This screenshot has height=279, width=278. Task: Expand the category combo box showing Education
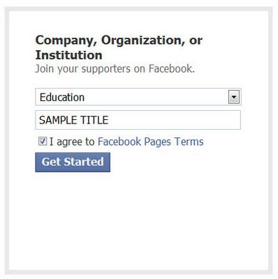pyautogui.click(x=138, y=97)
